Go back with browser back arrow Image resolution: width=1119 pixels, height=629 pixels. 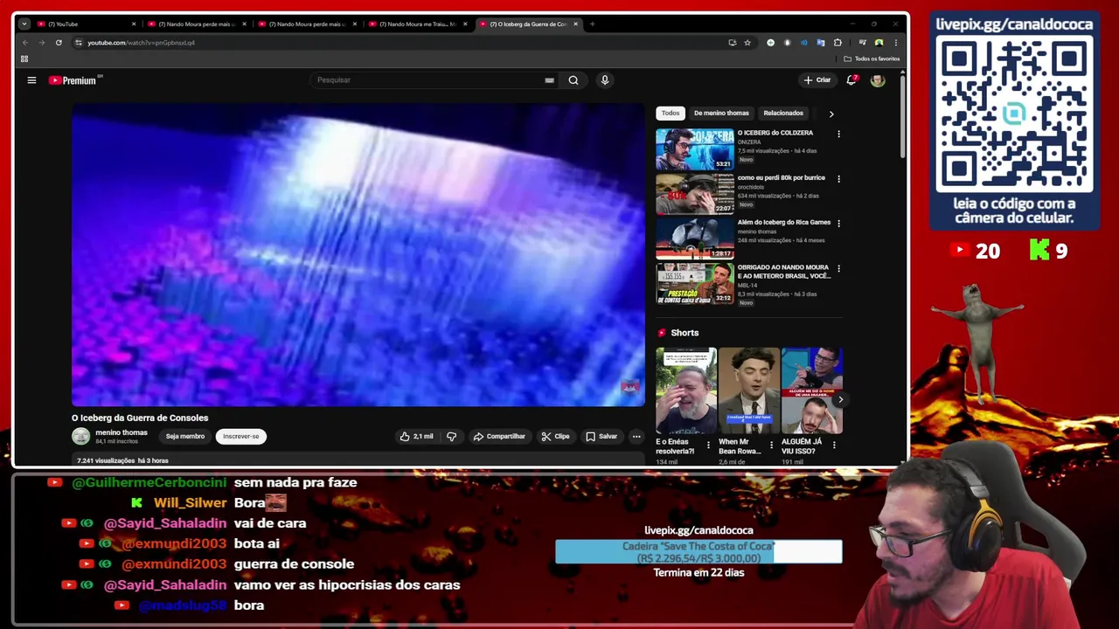pos(25,42)
